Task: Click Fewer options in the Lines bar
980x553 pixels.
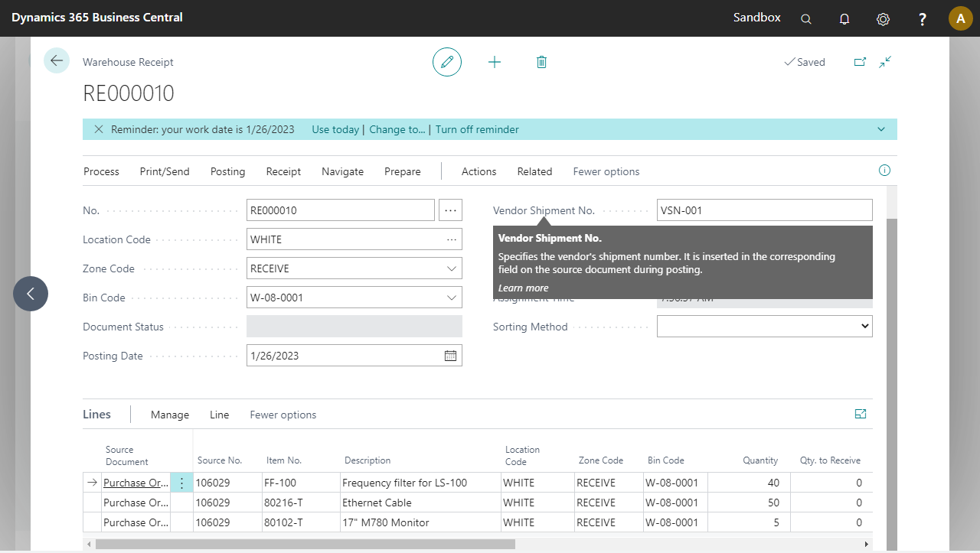Action: tap(283, 415)
